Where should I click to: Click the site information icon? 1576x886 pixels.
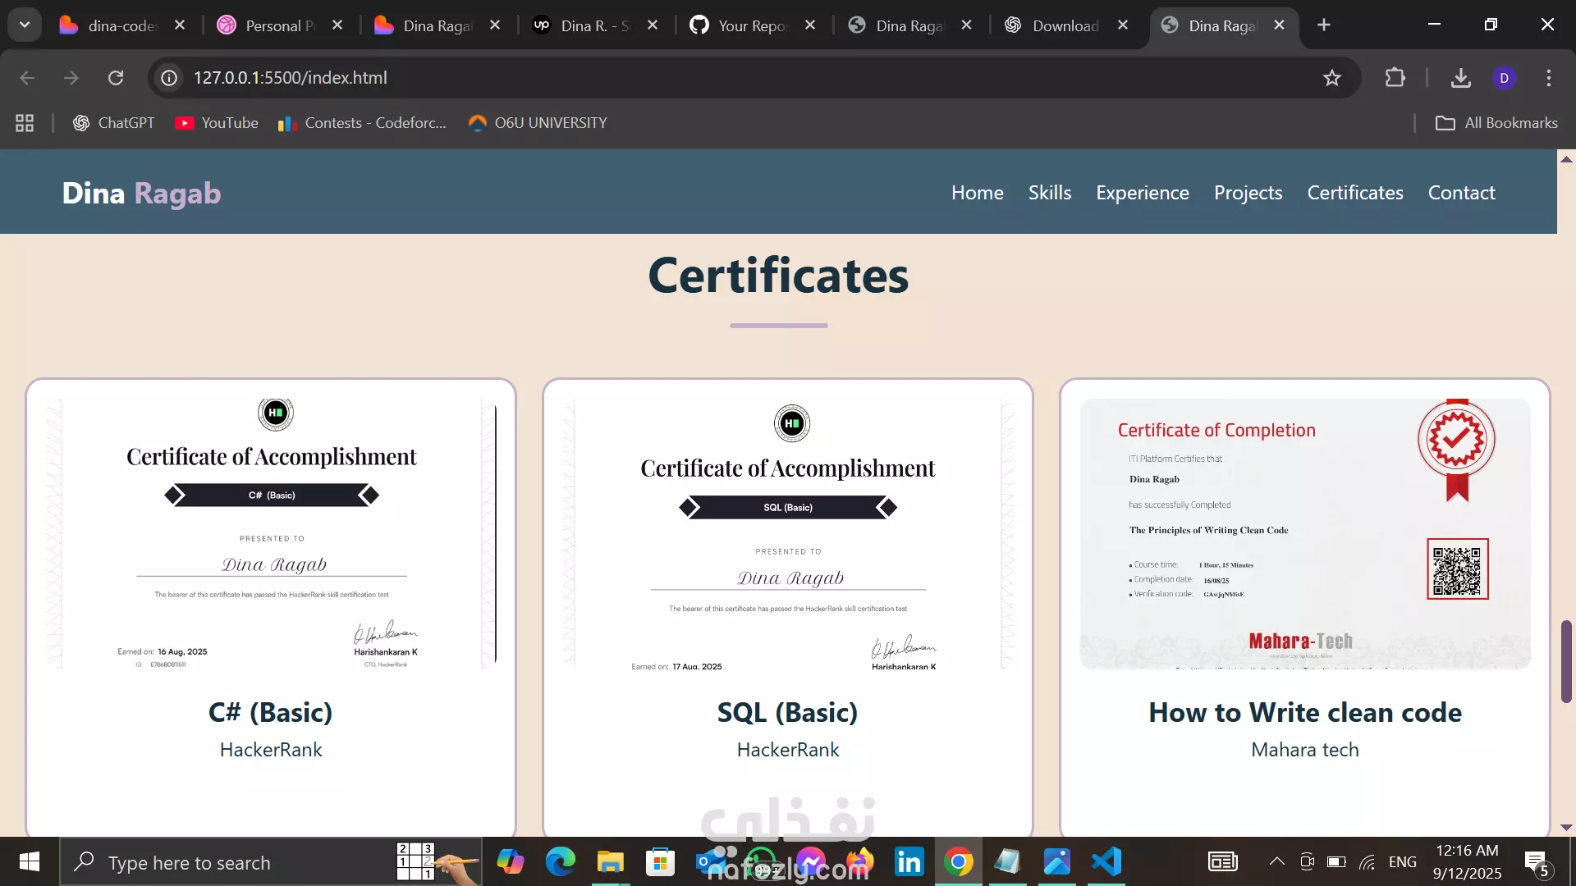coord(169,78)
